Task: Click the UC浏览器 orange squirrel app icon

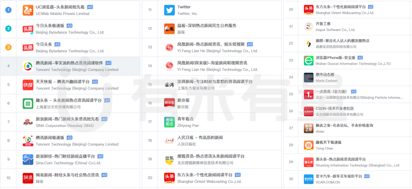Action: [x=28, y=10]
